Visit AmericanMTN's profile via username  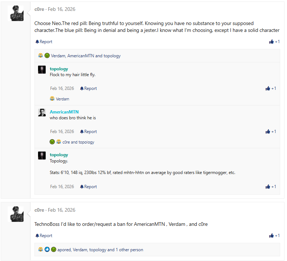64,112
